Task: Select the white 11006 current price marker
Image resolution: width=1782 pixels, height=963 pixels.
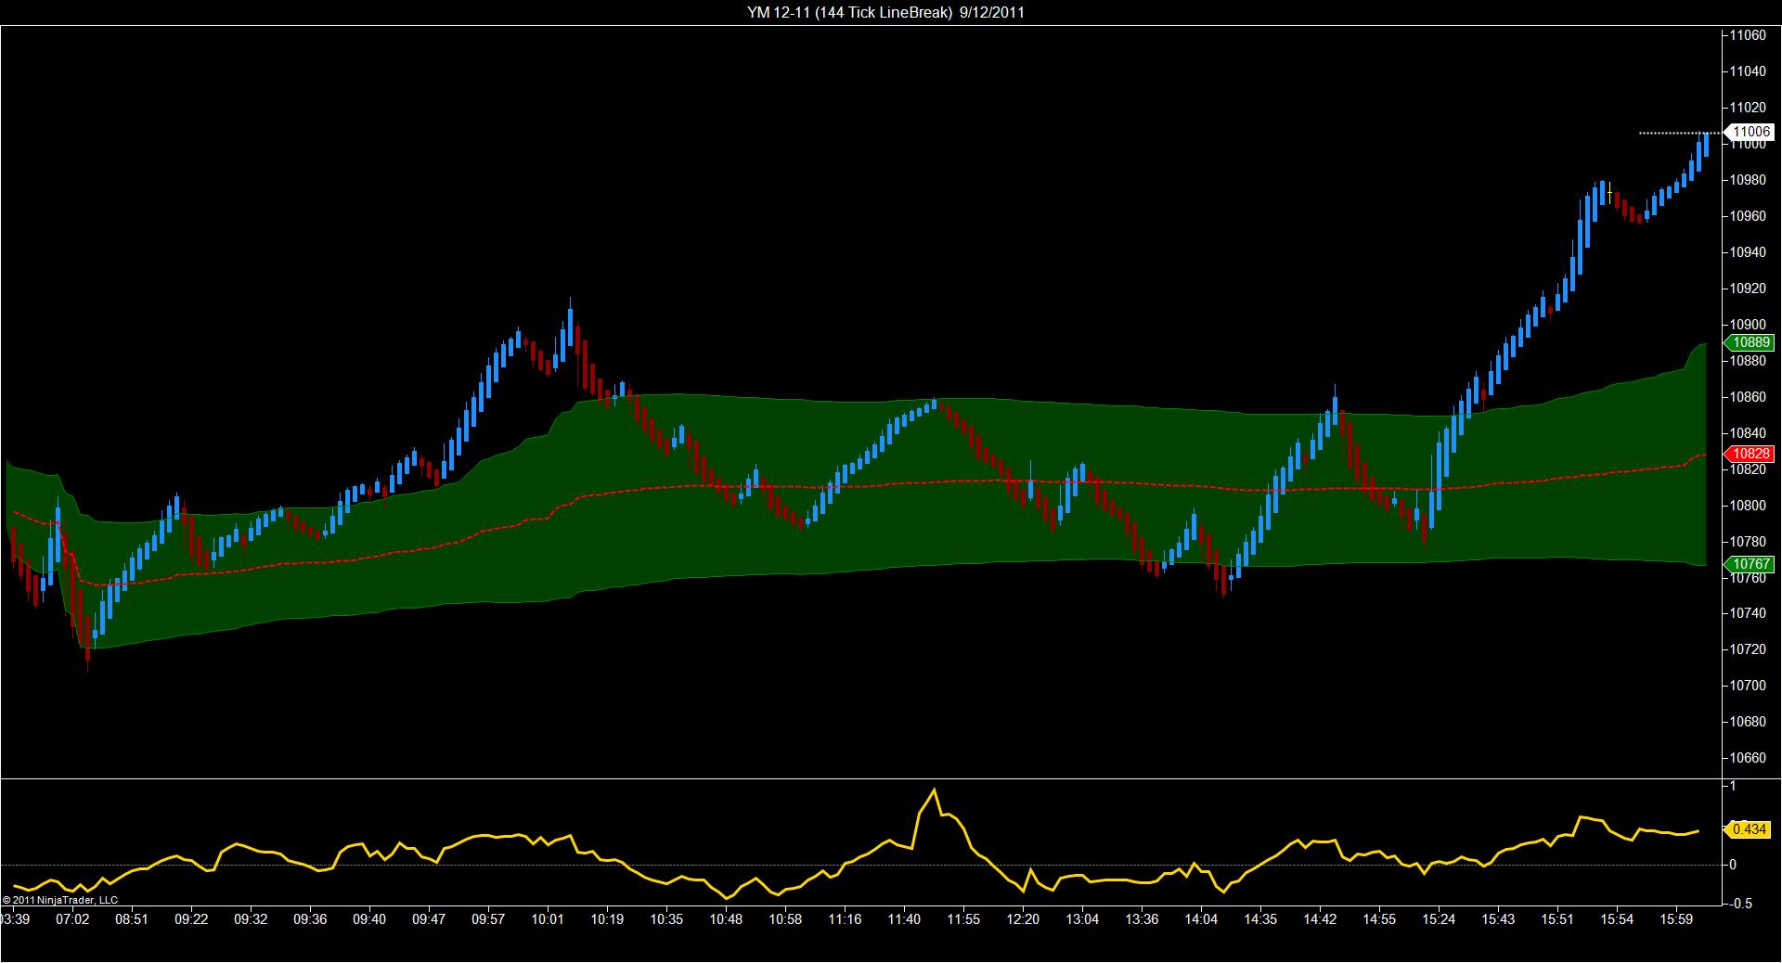Action: click(x=1749, y=133)
